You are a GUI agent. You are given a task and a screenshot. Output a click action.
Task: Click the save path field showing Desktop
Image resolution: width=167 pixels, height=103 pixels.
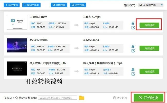tap(58, 98)
